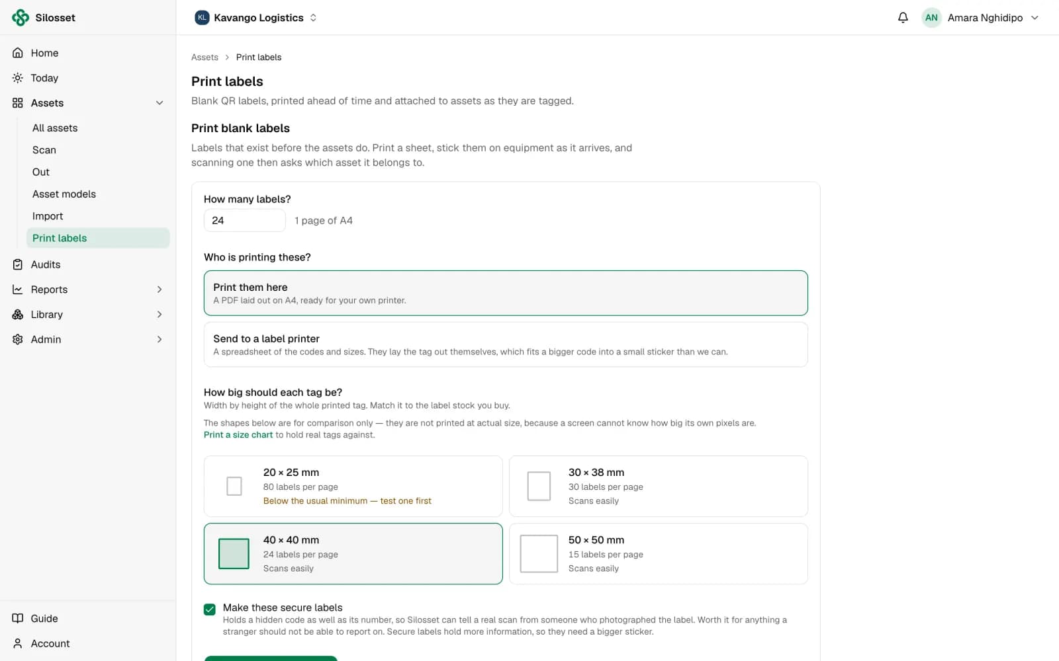Screen dimensions: 1059x661
Task: Click the How many labels field
Action: click(x=245, y=221)
